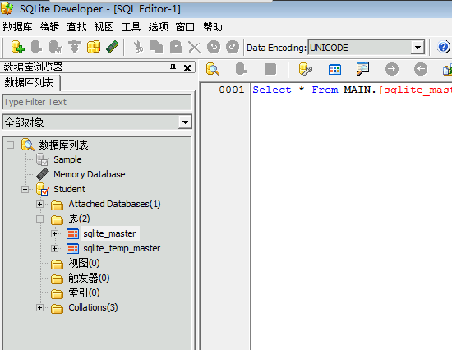452x350 pixels.
Task: Select the sqlite_temp_master table
Action: 122,248
